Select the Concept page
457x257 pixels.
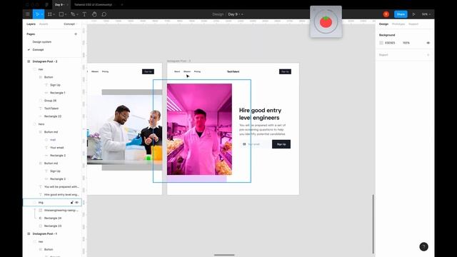click(x=38, y=50)
